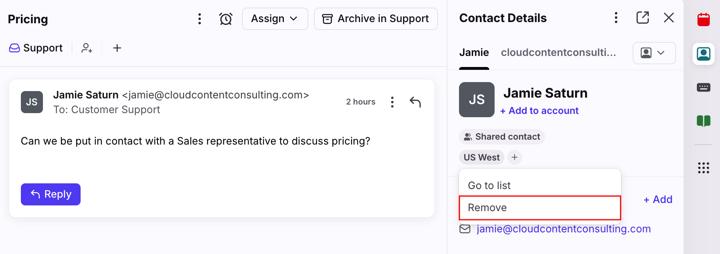Screen dimensions: 720x254
Task: Pop out Contact Details in new window
Action: [x=643, y=18]
